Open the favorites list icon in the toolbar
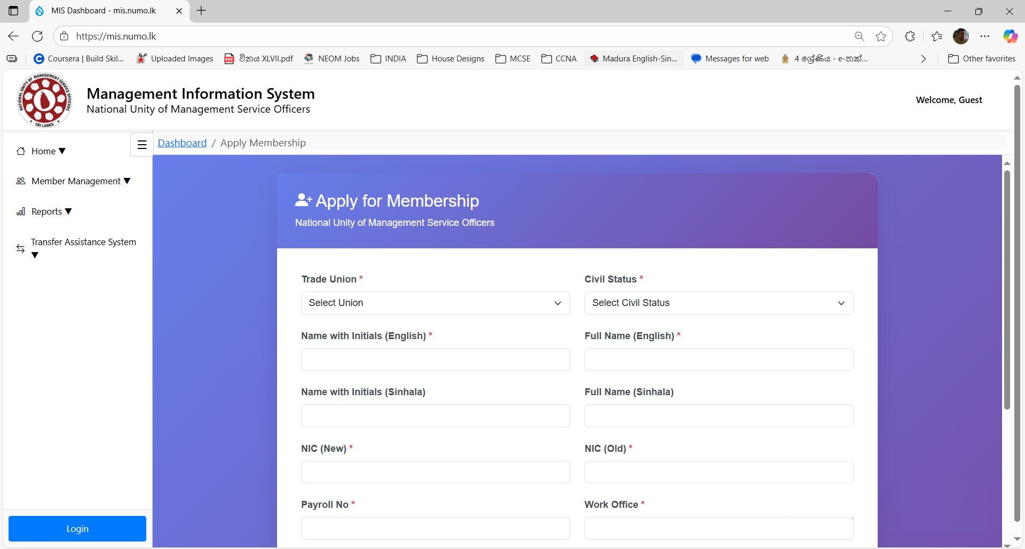The width and height of the screenshot is (1025, 549). coord(936,36)
